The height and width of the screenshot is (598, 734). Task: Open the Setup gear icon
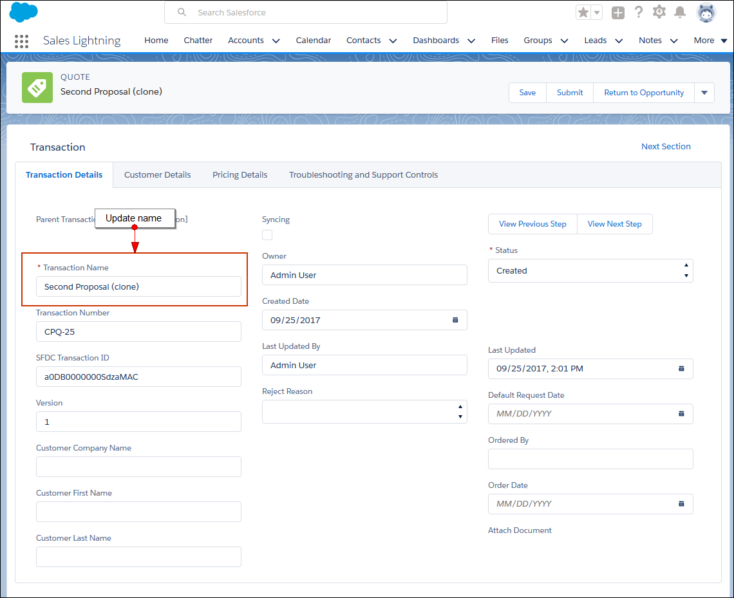pos(659,12)
